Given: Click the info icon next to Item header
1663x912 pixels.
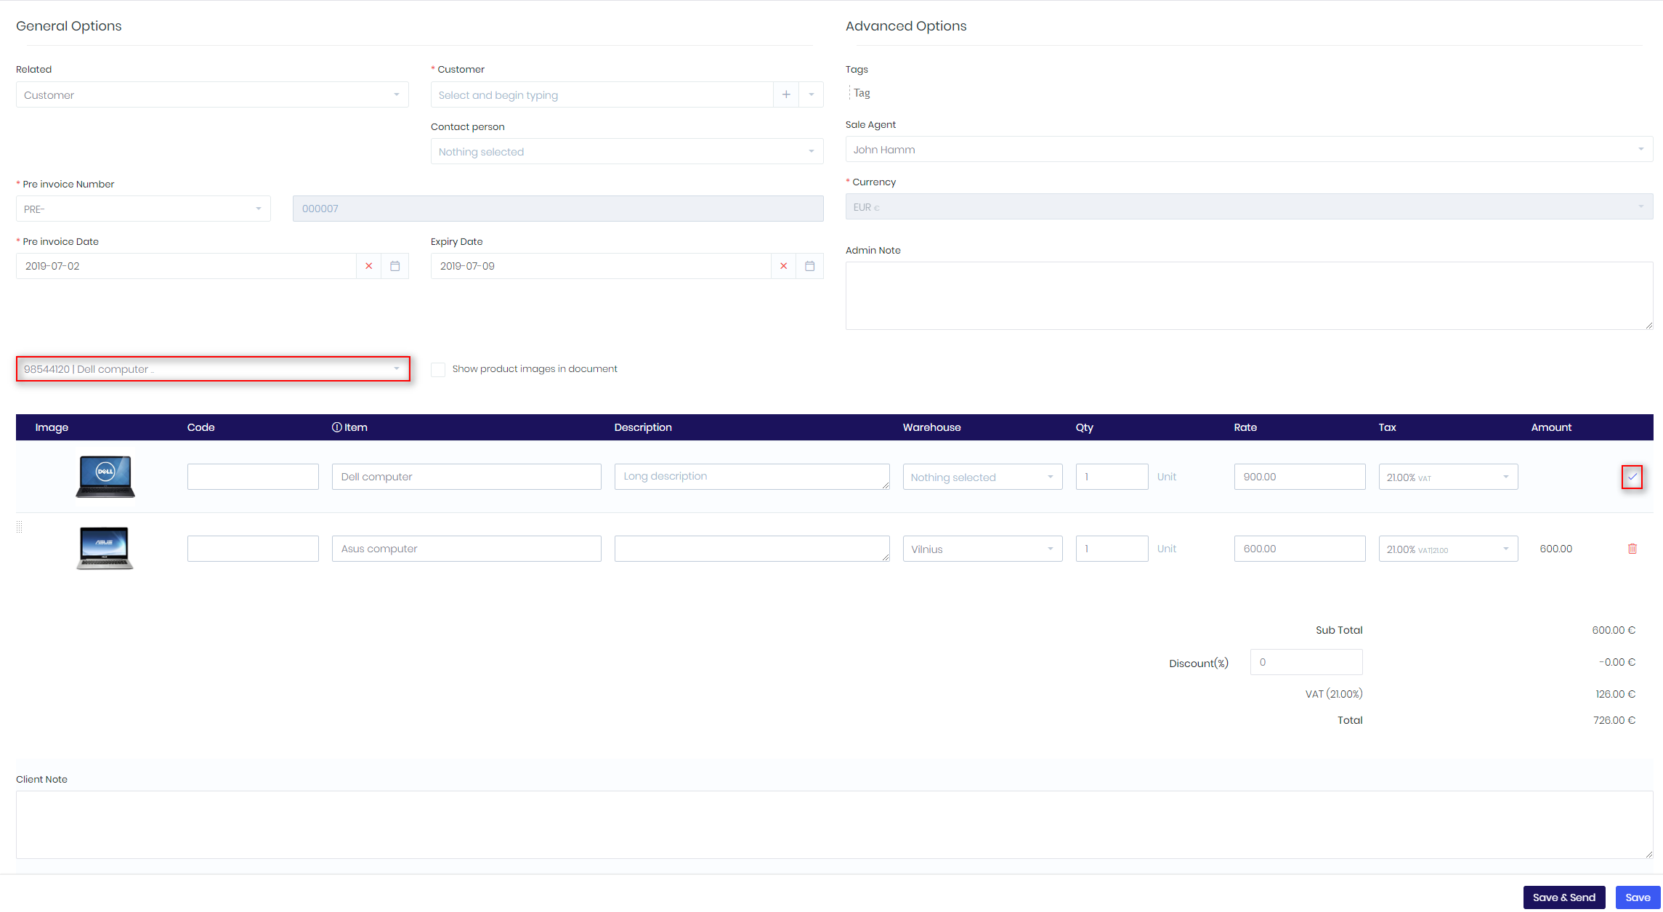Looking at the screenshot, I should click(x=336, y=427).
